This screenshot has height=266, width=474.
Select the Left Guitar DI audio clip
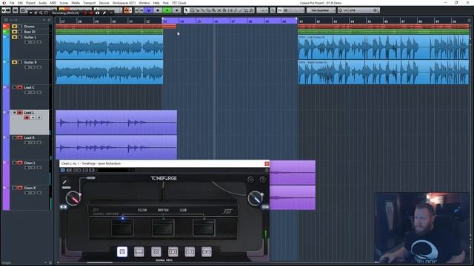(x=384, y=47)
